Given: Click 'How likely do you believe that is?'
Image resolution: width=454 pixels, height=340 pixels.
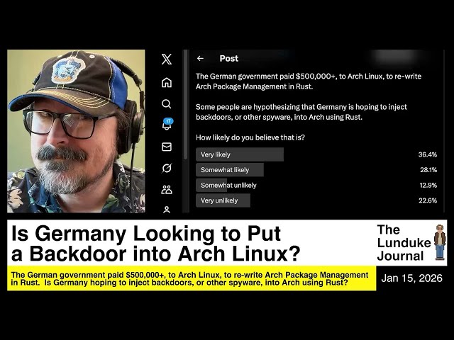Looking at the screenshot, I should pyautogui.click(x=250, y=137).
